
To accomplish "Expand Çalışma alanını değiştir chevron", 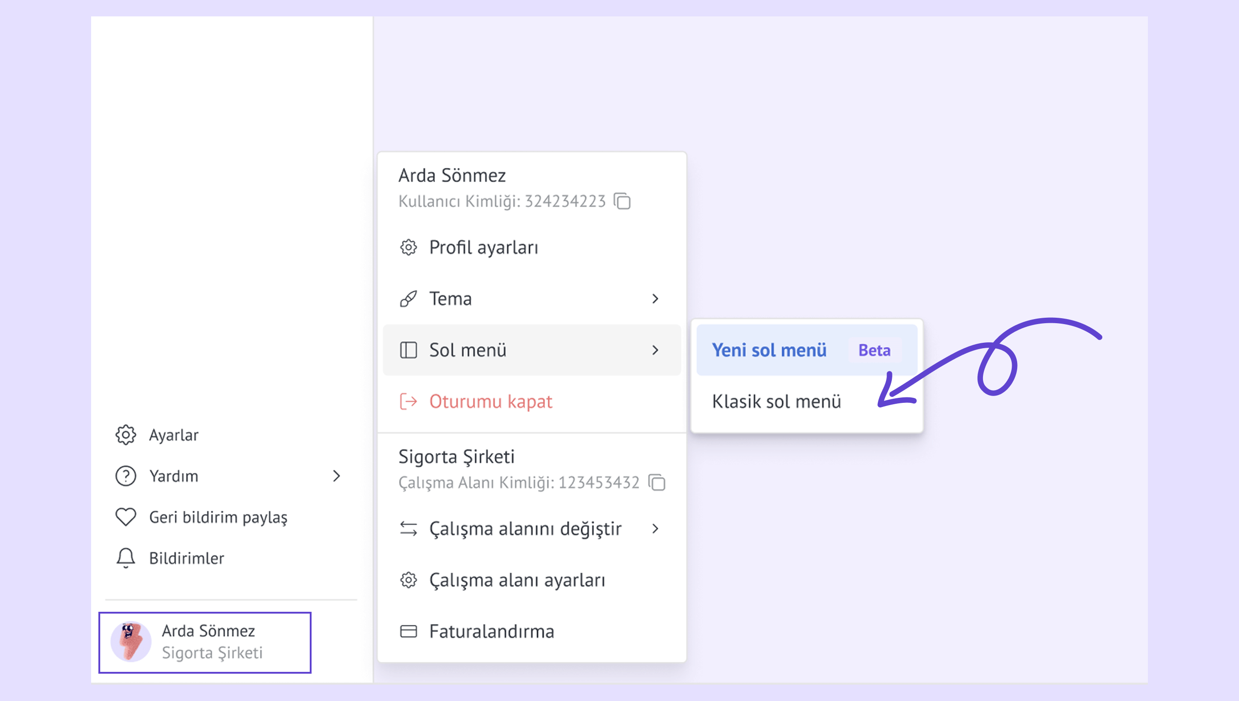I will pyautogui.click(x=655, y=528).
